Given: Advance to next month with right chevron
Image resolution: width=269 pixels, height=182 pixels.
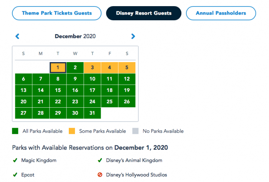Looking at the screenshot, I should pos(133,36).
